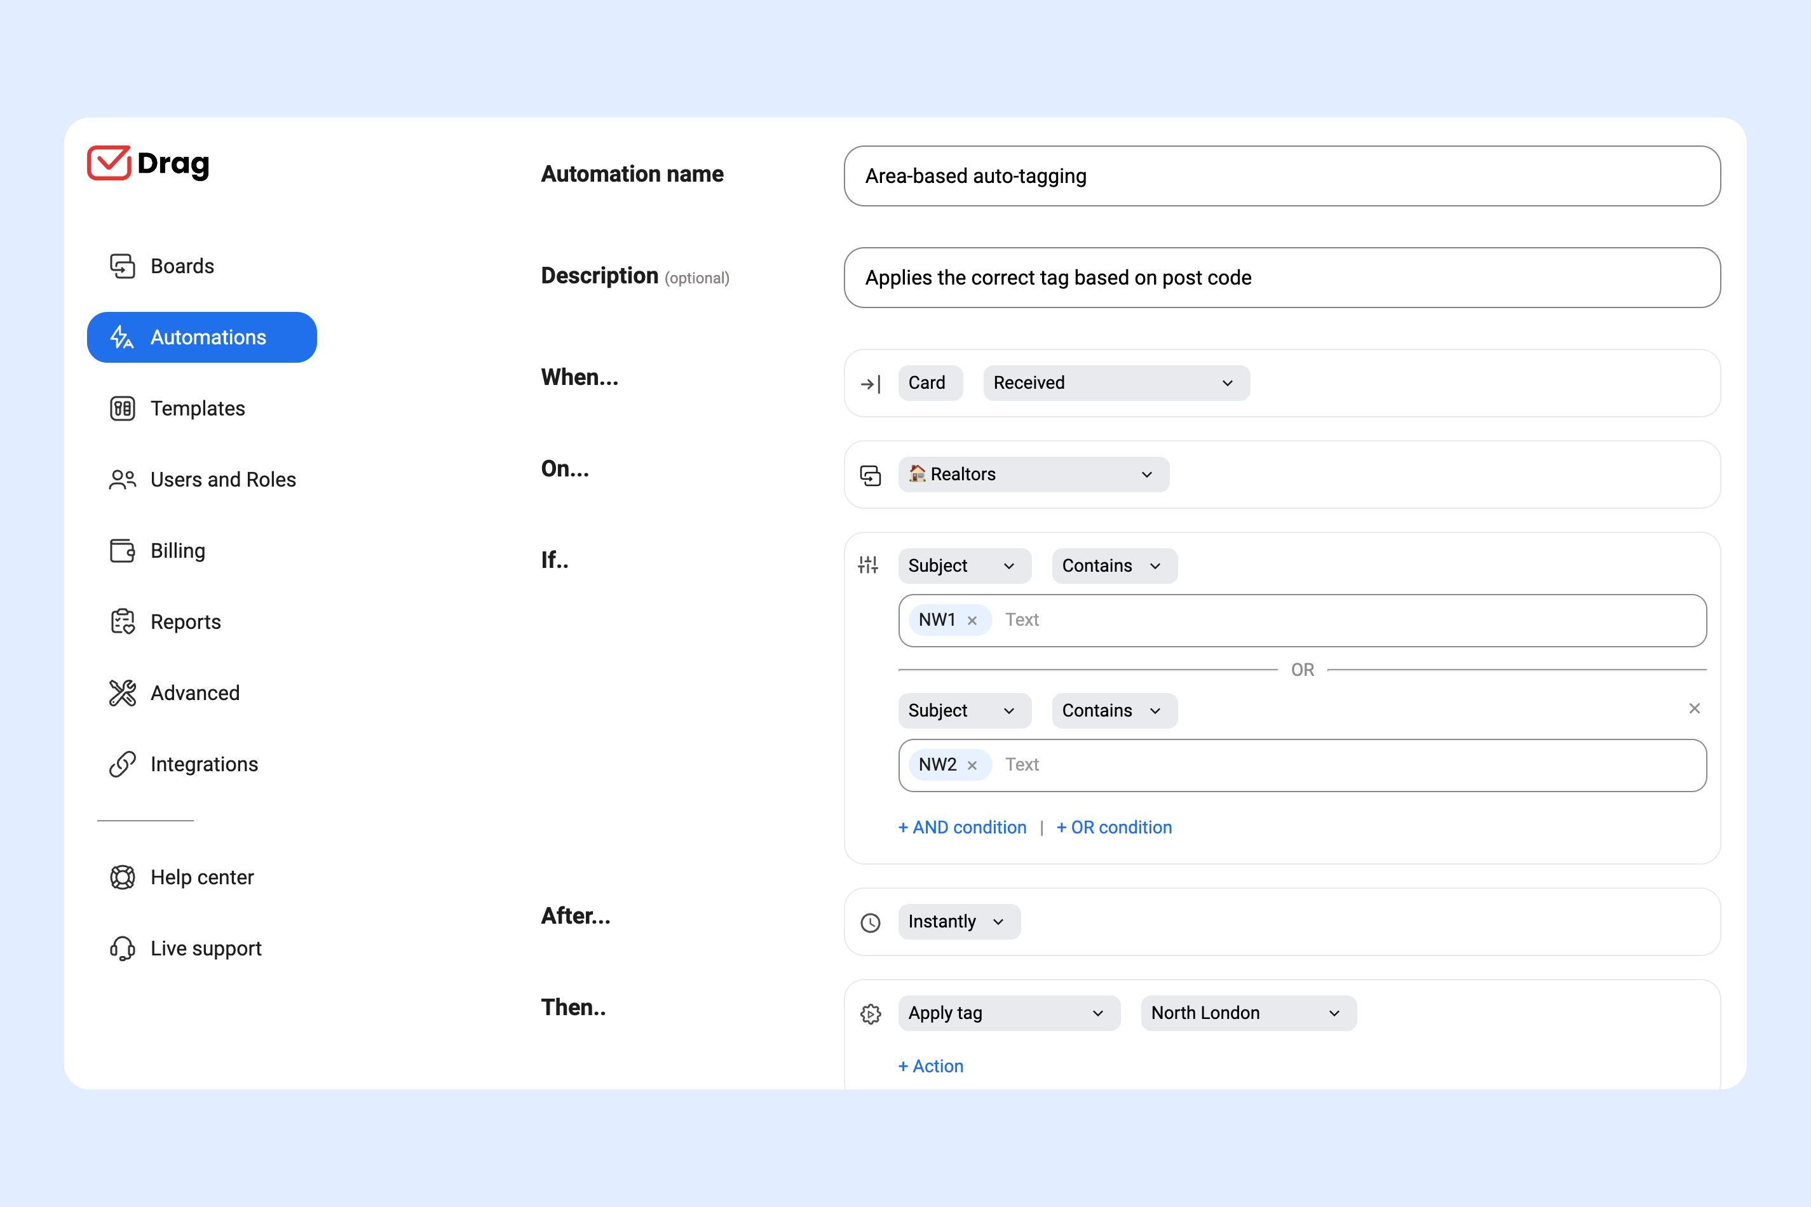Open first Subject field dropdown
The width and height of the screenshot is (1811, 1207).
click(x=965, y=566)
